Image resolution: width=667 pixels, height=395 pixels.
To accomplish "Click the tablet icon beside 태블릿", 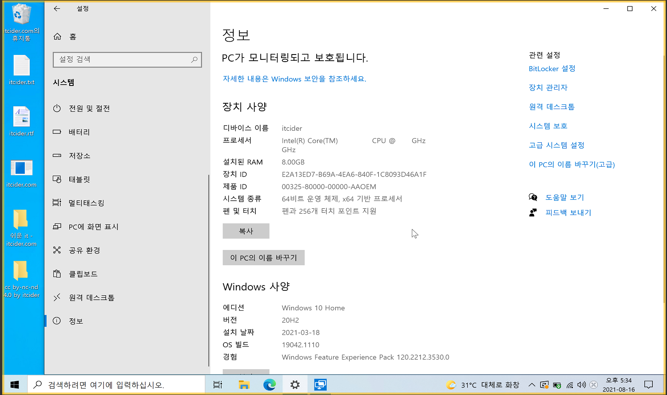I will (57, 179).
